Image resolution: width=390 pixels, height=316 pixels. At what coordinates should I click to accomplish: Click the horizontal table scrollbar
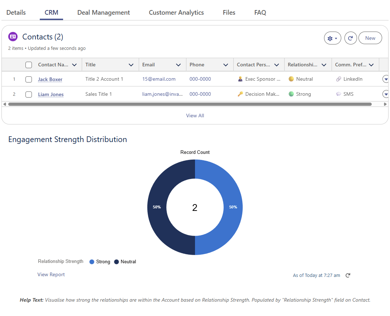[x=190, y=104]
